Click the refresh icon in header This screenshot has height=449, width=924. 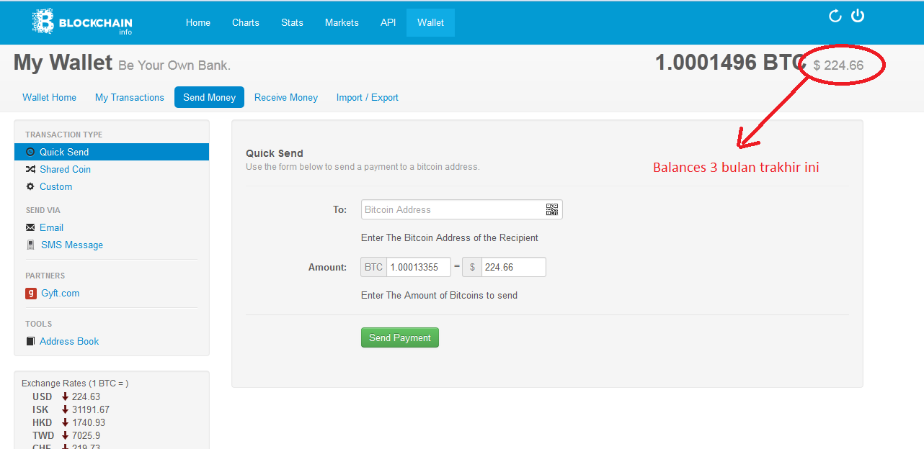pyautogui.click(x=835, y=16)
